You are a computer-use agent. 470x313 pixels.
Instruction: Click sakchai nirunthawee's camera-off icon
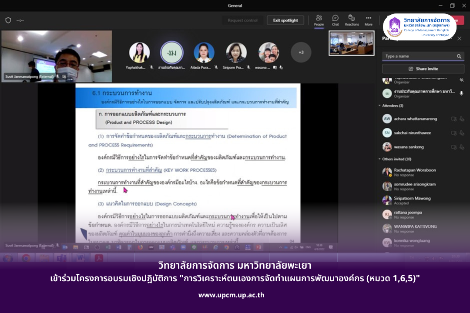click(454, 133)
